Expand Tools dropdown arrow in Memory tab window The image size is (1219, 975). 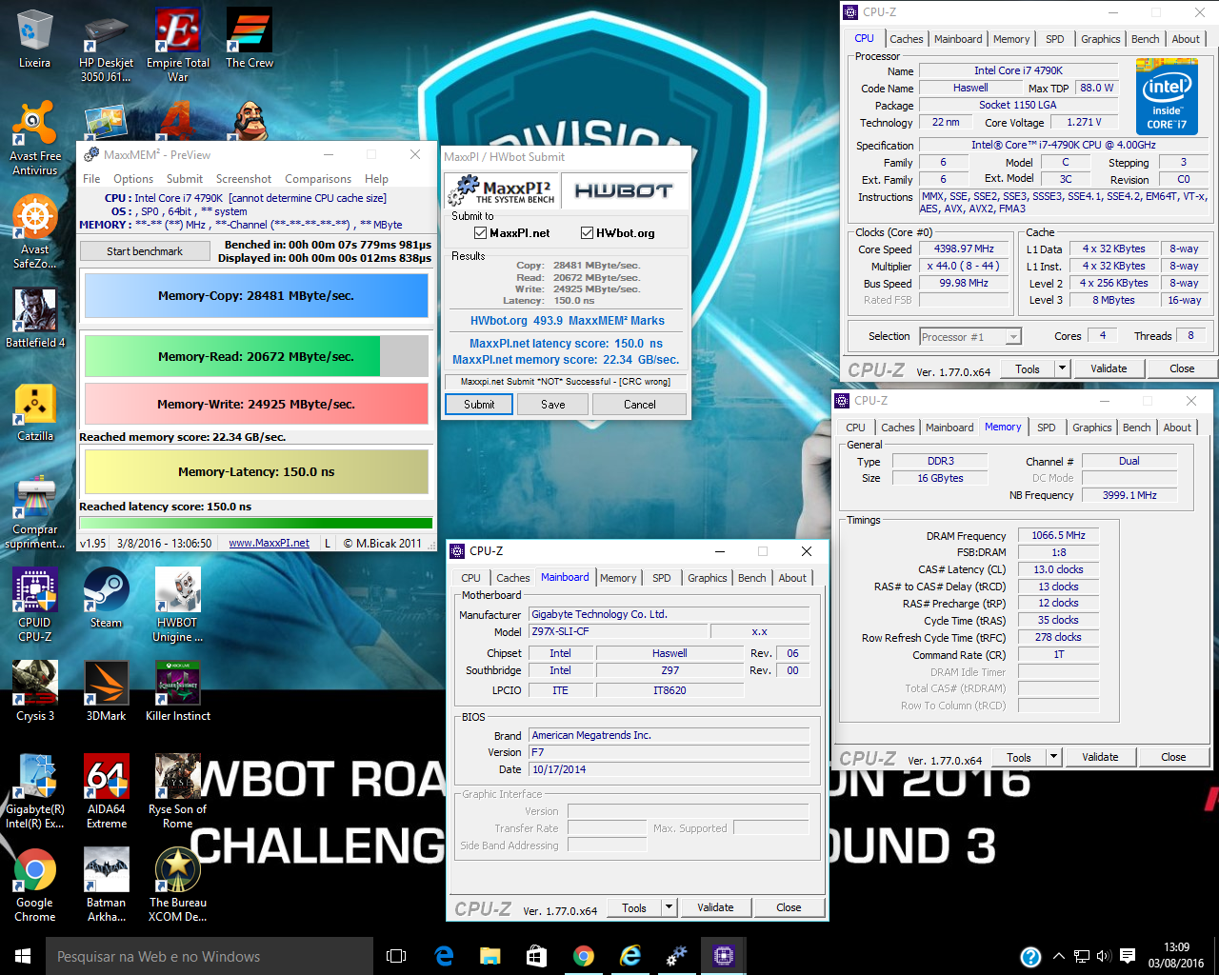(x=1053, y=757)
